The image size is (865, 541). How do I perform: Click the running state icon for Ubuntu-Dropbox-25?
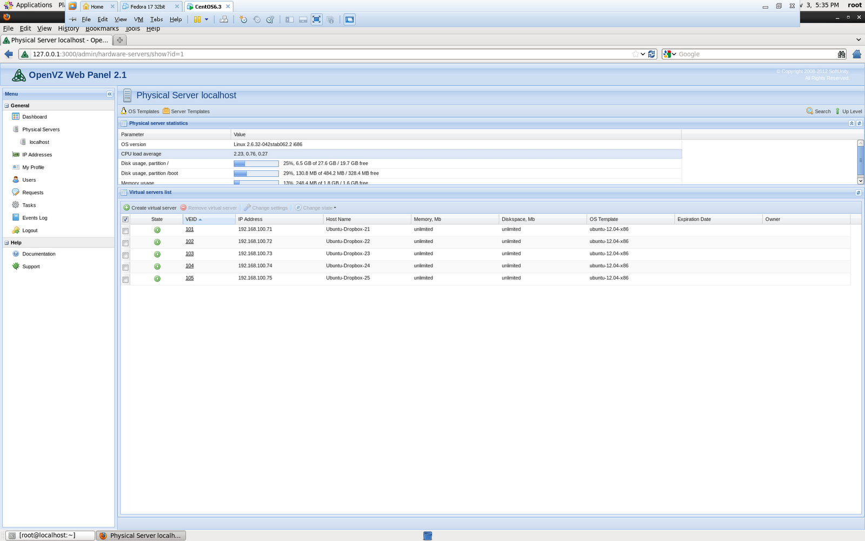pyautogui.click(x=157, y=279)
